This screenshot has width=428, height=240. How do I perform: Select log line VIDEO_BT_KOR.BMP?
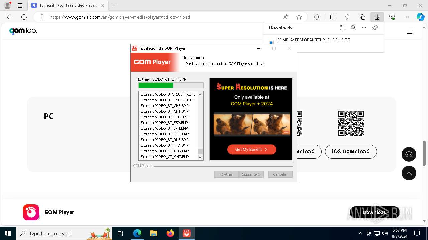pos(165,134)
